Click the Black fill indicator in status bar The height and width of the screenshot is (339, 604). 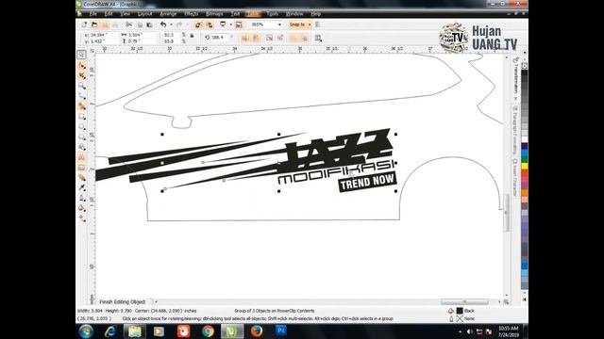click(x=460, y=311)
